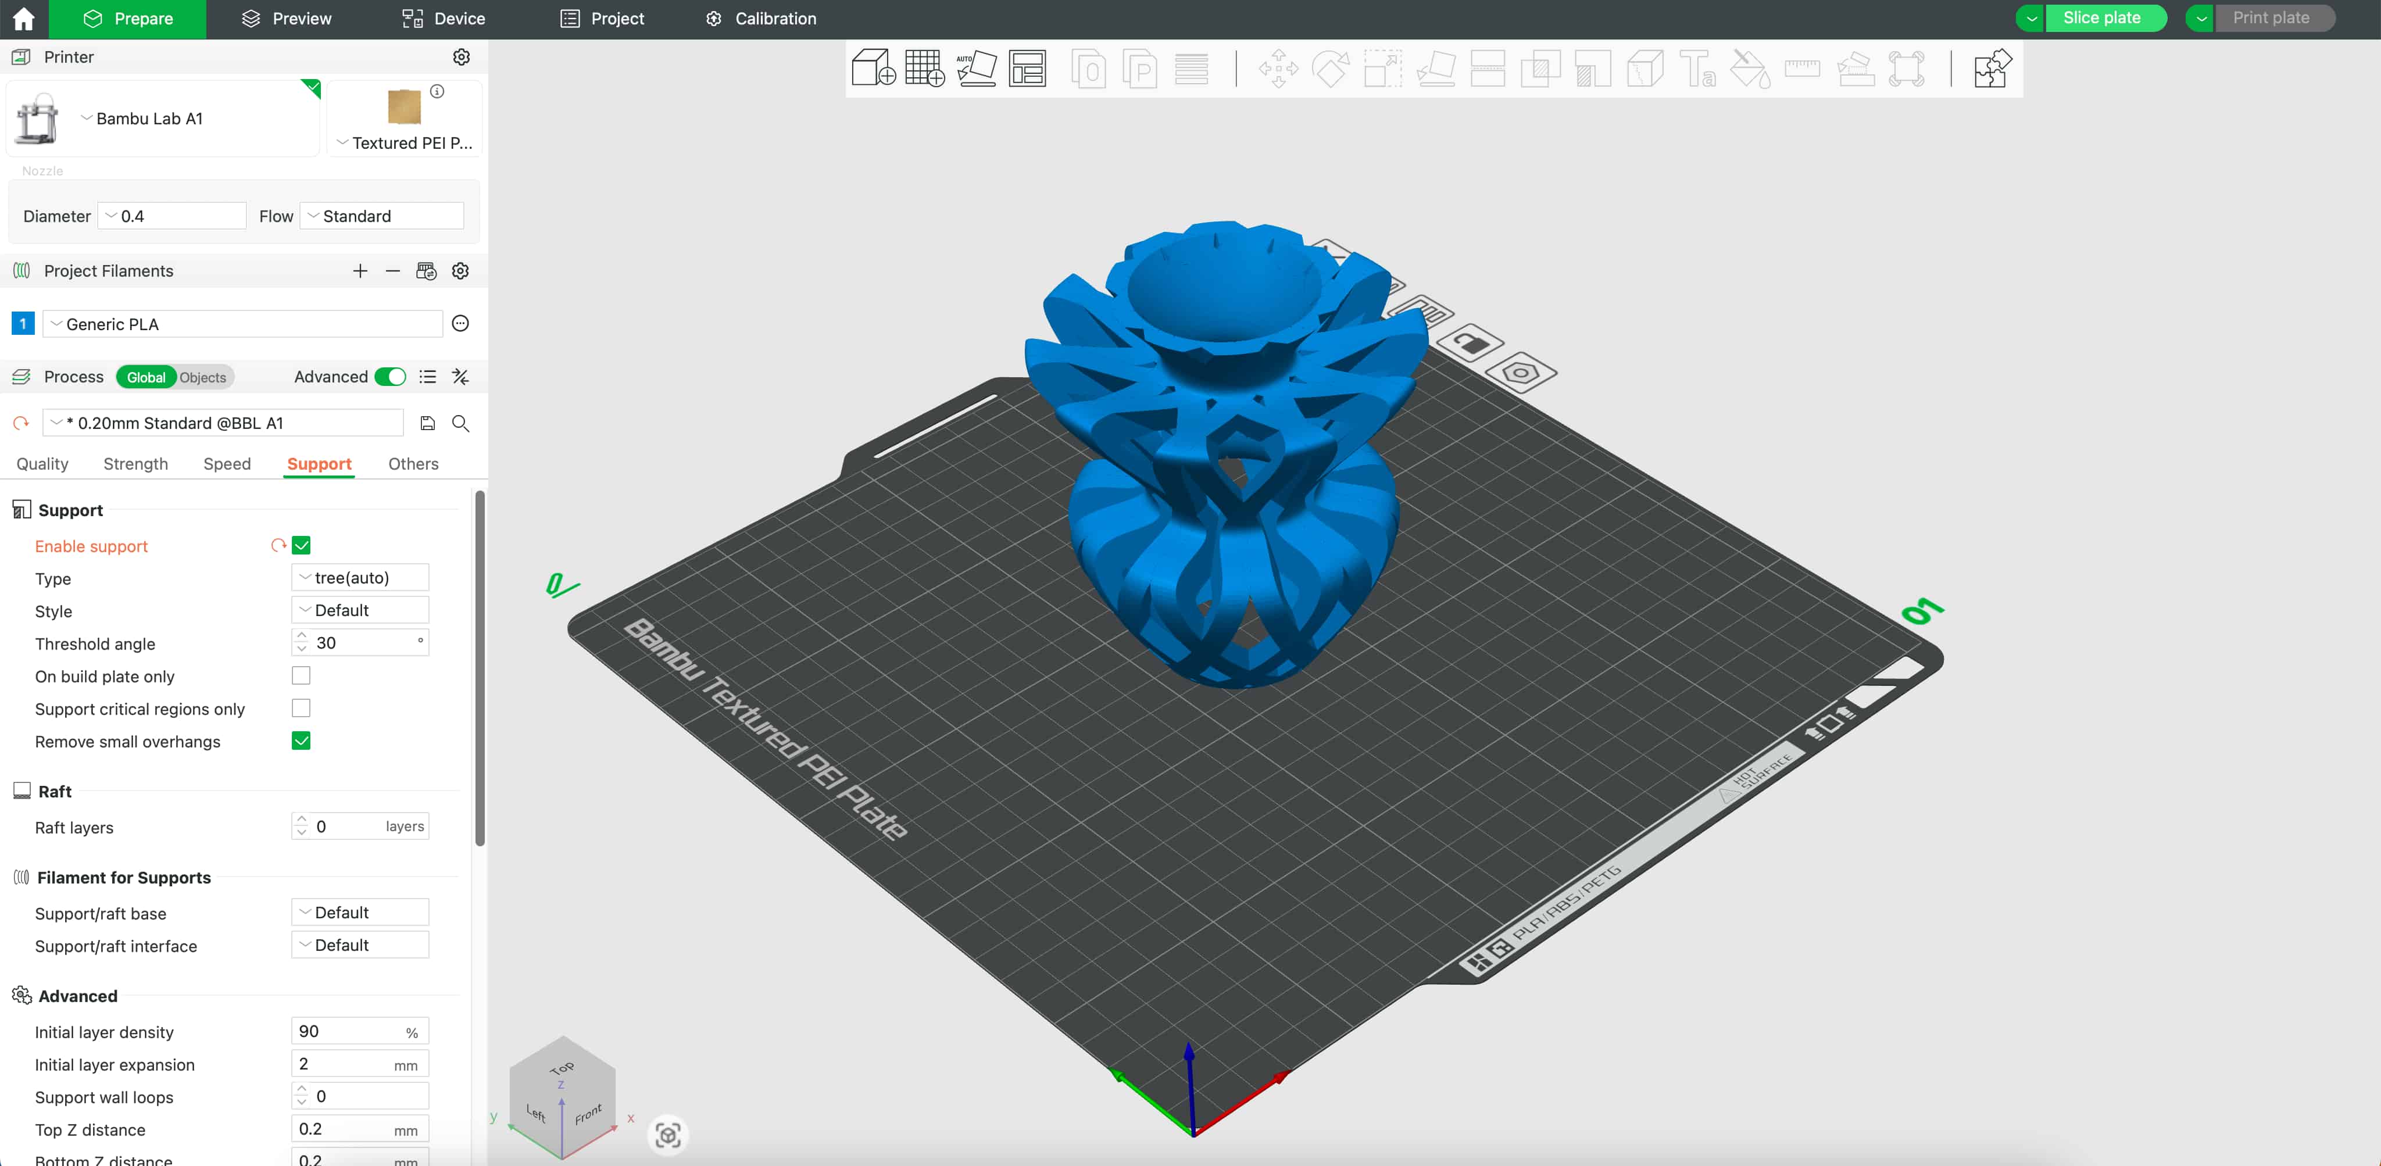Screen dimensions: 2381x1166
Task: Add a new plate with grid icon
Action: point(924,69)
